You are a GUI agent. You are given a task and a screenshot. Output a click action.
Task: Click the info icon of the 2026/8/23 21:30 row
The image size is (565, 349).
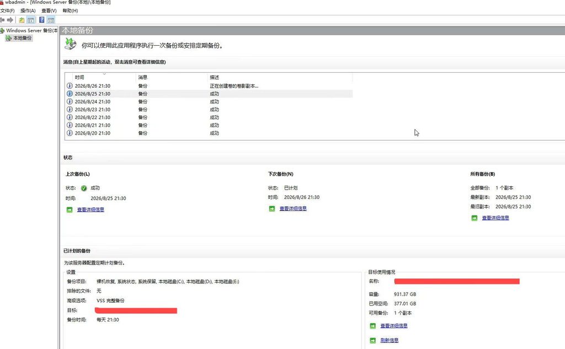coord(70,110)
